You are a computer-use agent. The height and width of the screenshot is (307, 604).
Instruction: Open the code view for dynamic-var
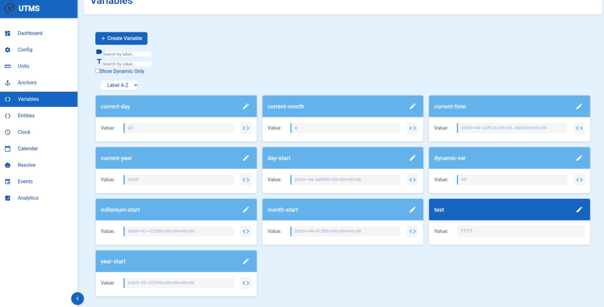(579, 180)
